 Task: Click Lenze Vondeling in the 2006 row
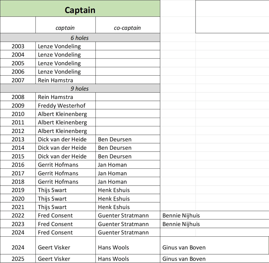tap(59, 72)
